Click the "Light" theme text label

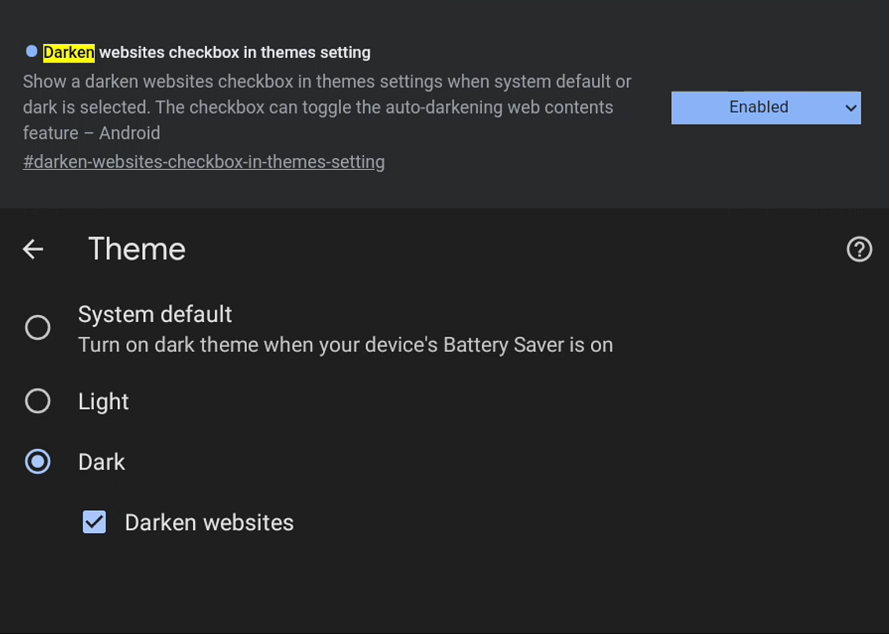103,401
